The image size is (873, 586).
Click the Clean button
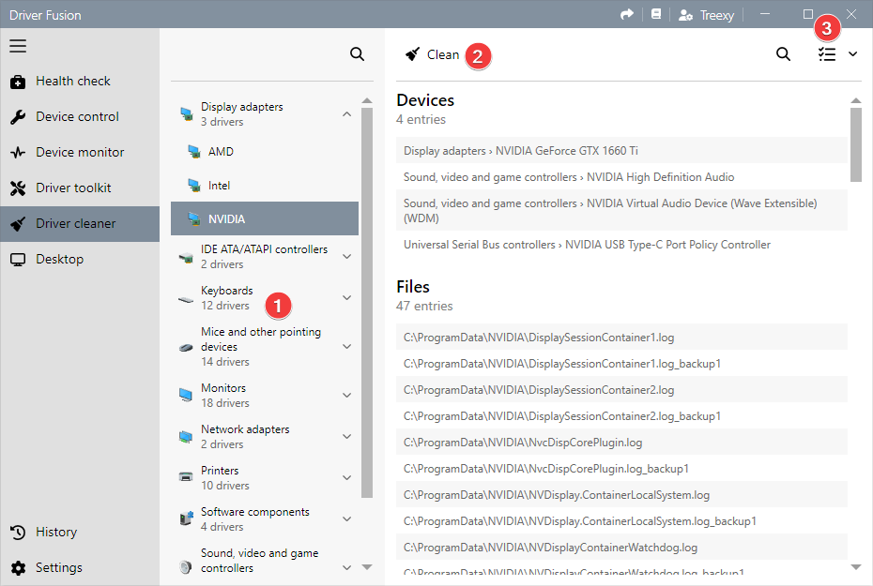[x=433, y=54]
